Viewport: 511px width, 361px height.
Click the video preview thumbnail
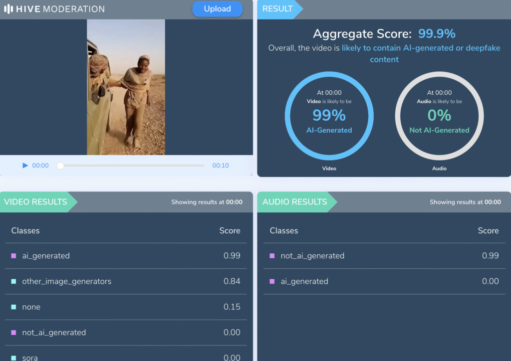click(126, 87)
